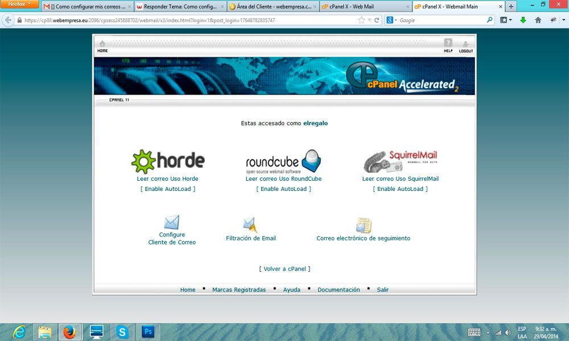Click the Home icon in cPanel header
The width and height of the screenshot is (569, 341).
[102, 46]
